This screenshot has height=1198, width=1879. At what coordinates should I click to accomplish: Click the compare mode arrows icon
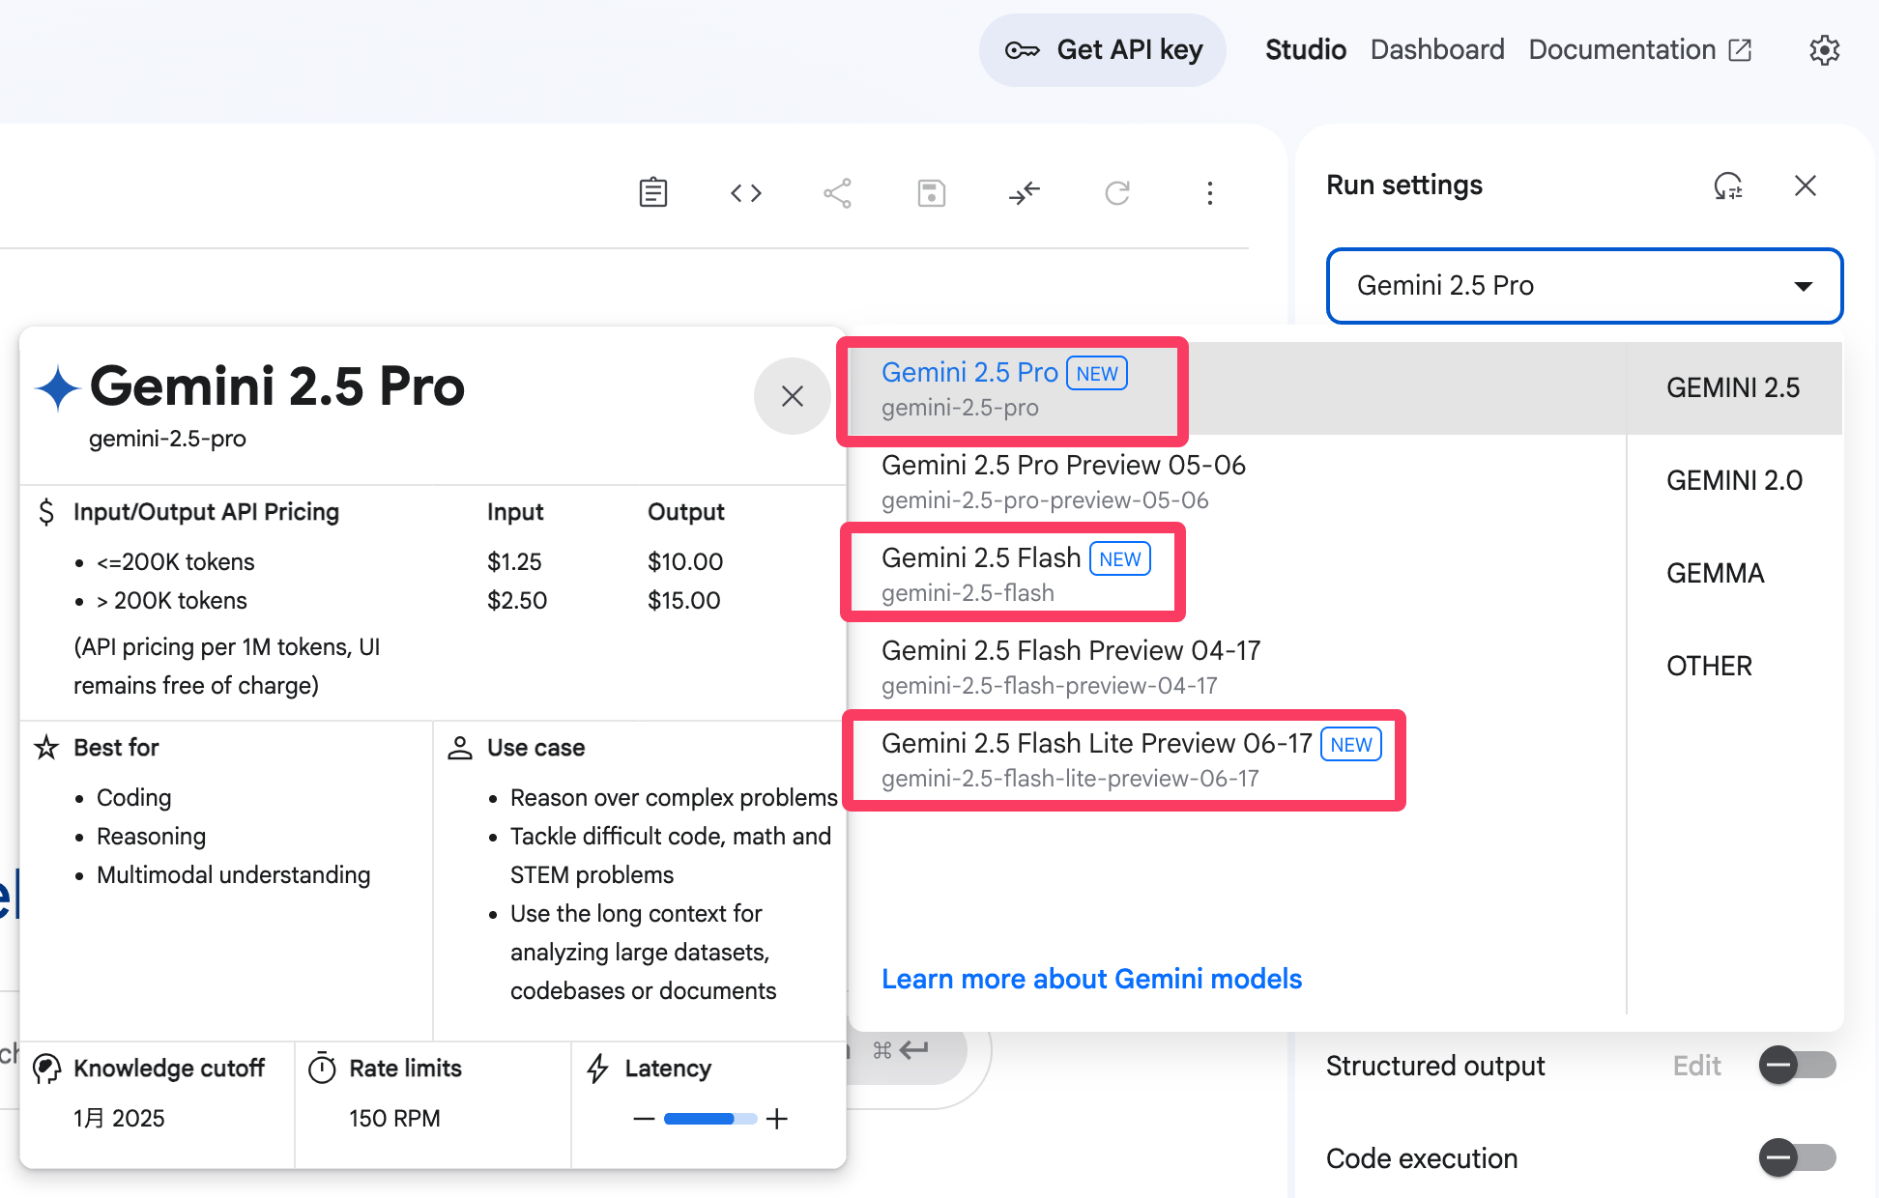coord(1024,193)
